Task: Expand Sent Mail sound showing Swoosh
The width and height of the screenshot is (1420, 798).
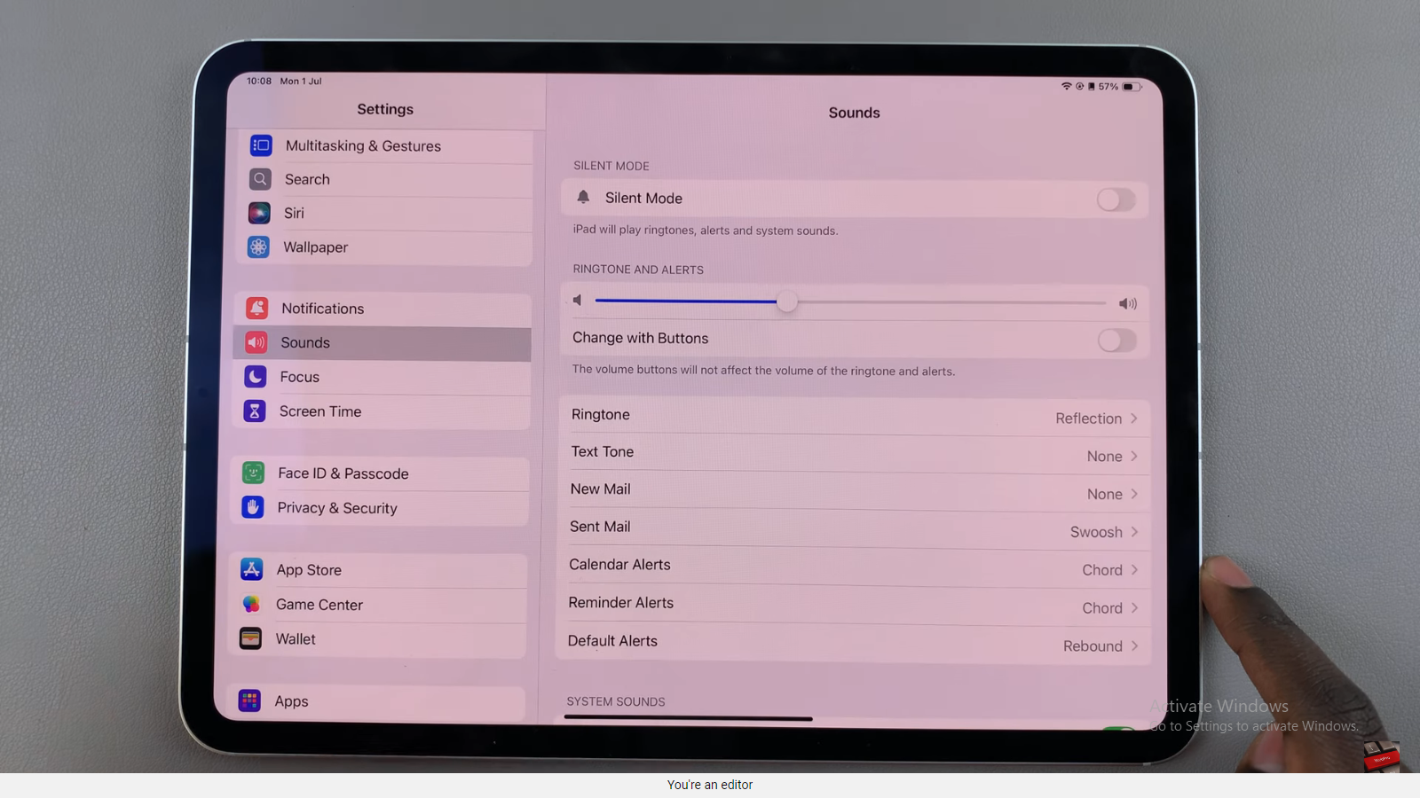Action: click(x=854, y=528)
